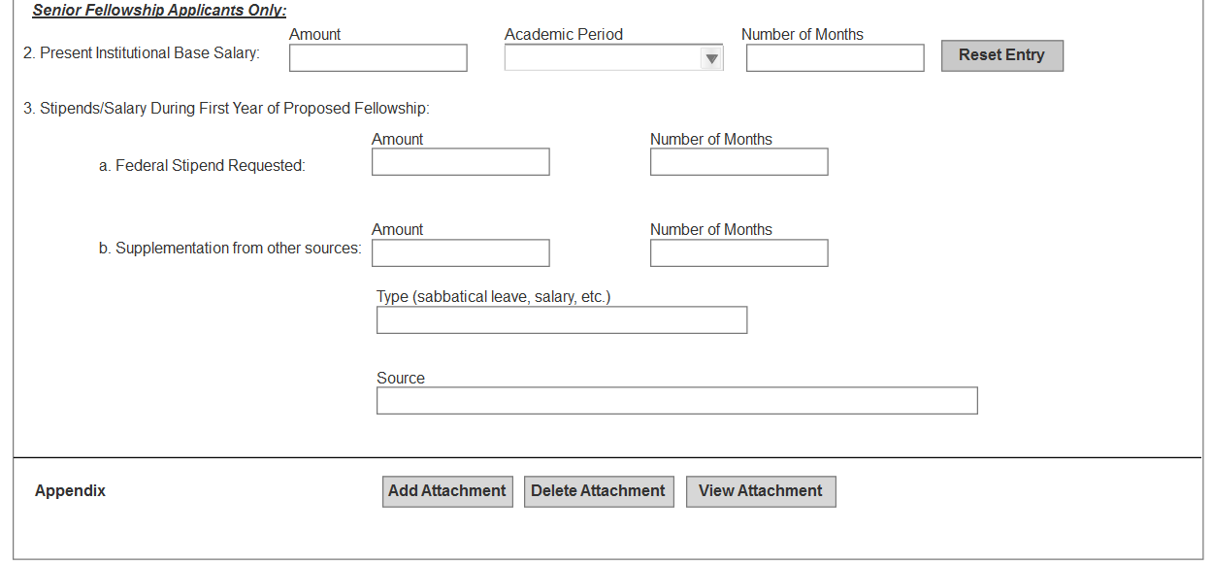Click the Academic Period column label

(564, 34)
